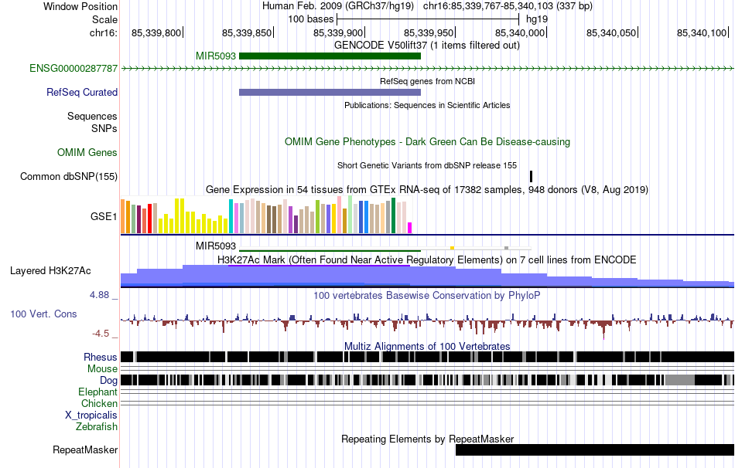Select the X_tropicalis alignment label
Viewport: 735px width, 468px height.
pos(91,415)
